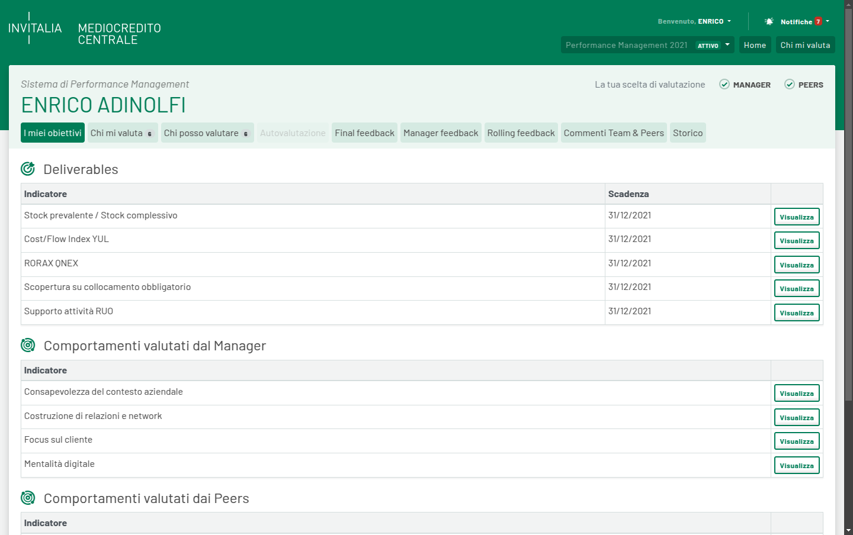Image resolution: width=853 pixels, height=535 pixels.
Task: Click the Focus sul cliente text
Action: (58, 440)
